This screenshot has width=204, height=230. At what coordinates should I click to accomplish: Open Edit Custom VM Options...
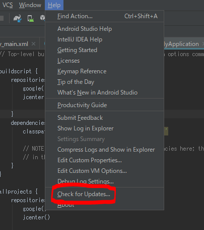coord(104,171)
